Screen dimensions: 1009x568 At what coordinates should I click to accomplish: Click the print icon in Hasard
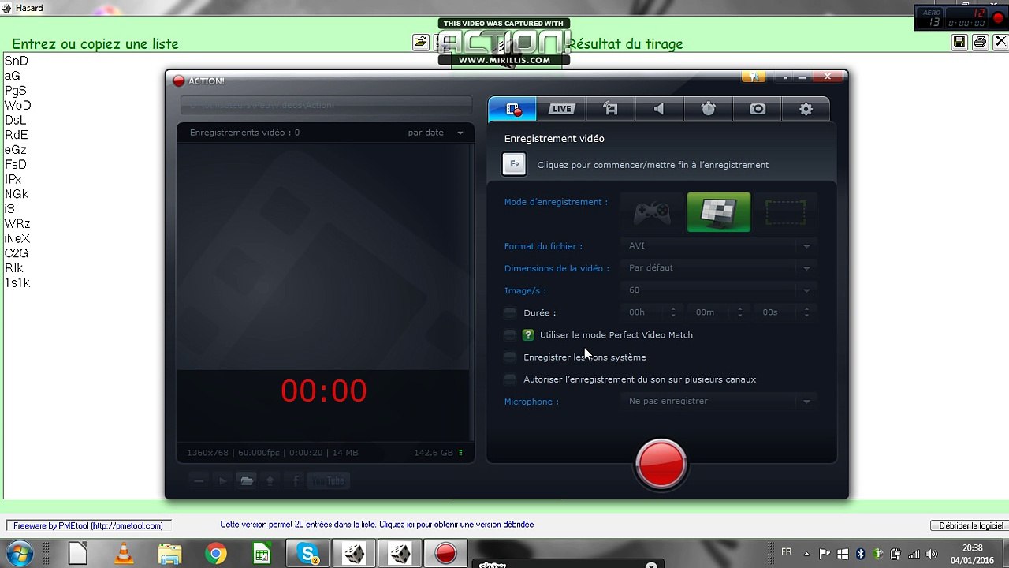click(980, 43)
